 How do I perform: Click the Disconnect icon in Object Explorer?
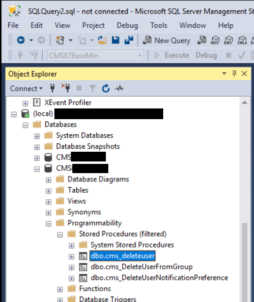click(66, 88)
